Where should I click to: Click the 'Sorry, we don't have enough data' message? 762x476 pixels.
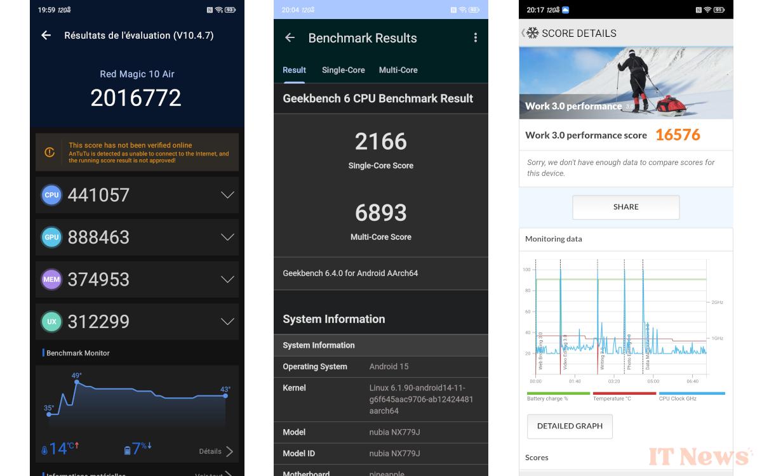click(621, 168)
